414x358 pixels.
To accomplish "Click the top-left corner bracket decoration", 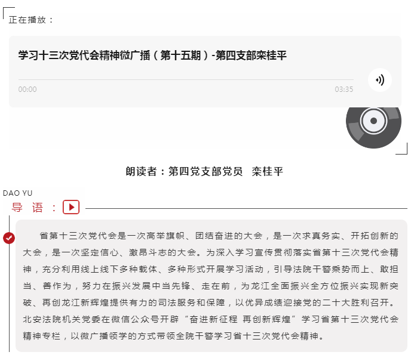I will pyautogui.click(x=9, y=13).
